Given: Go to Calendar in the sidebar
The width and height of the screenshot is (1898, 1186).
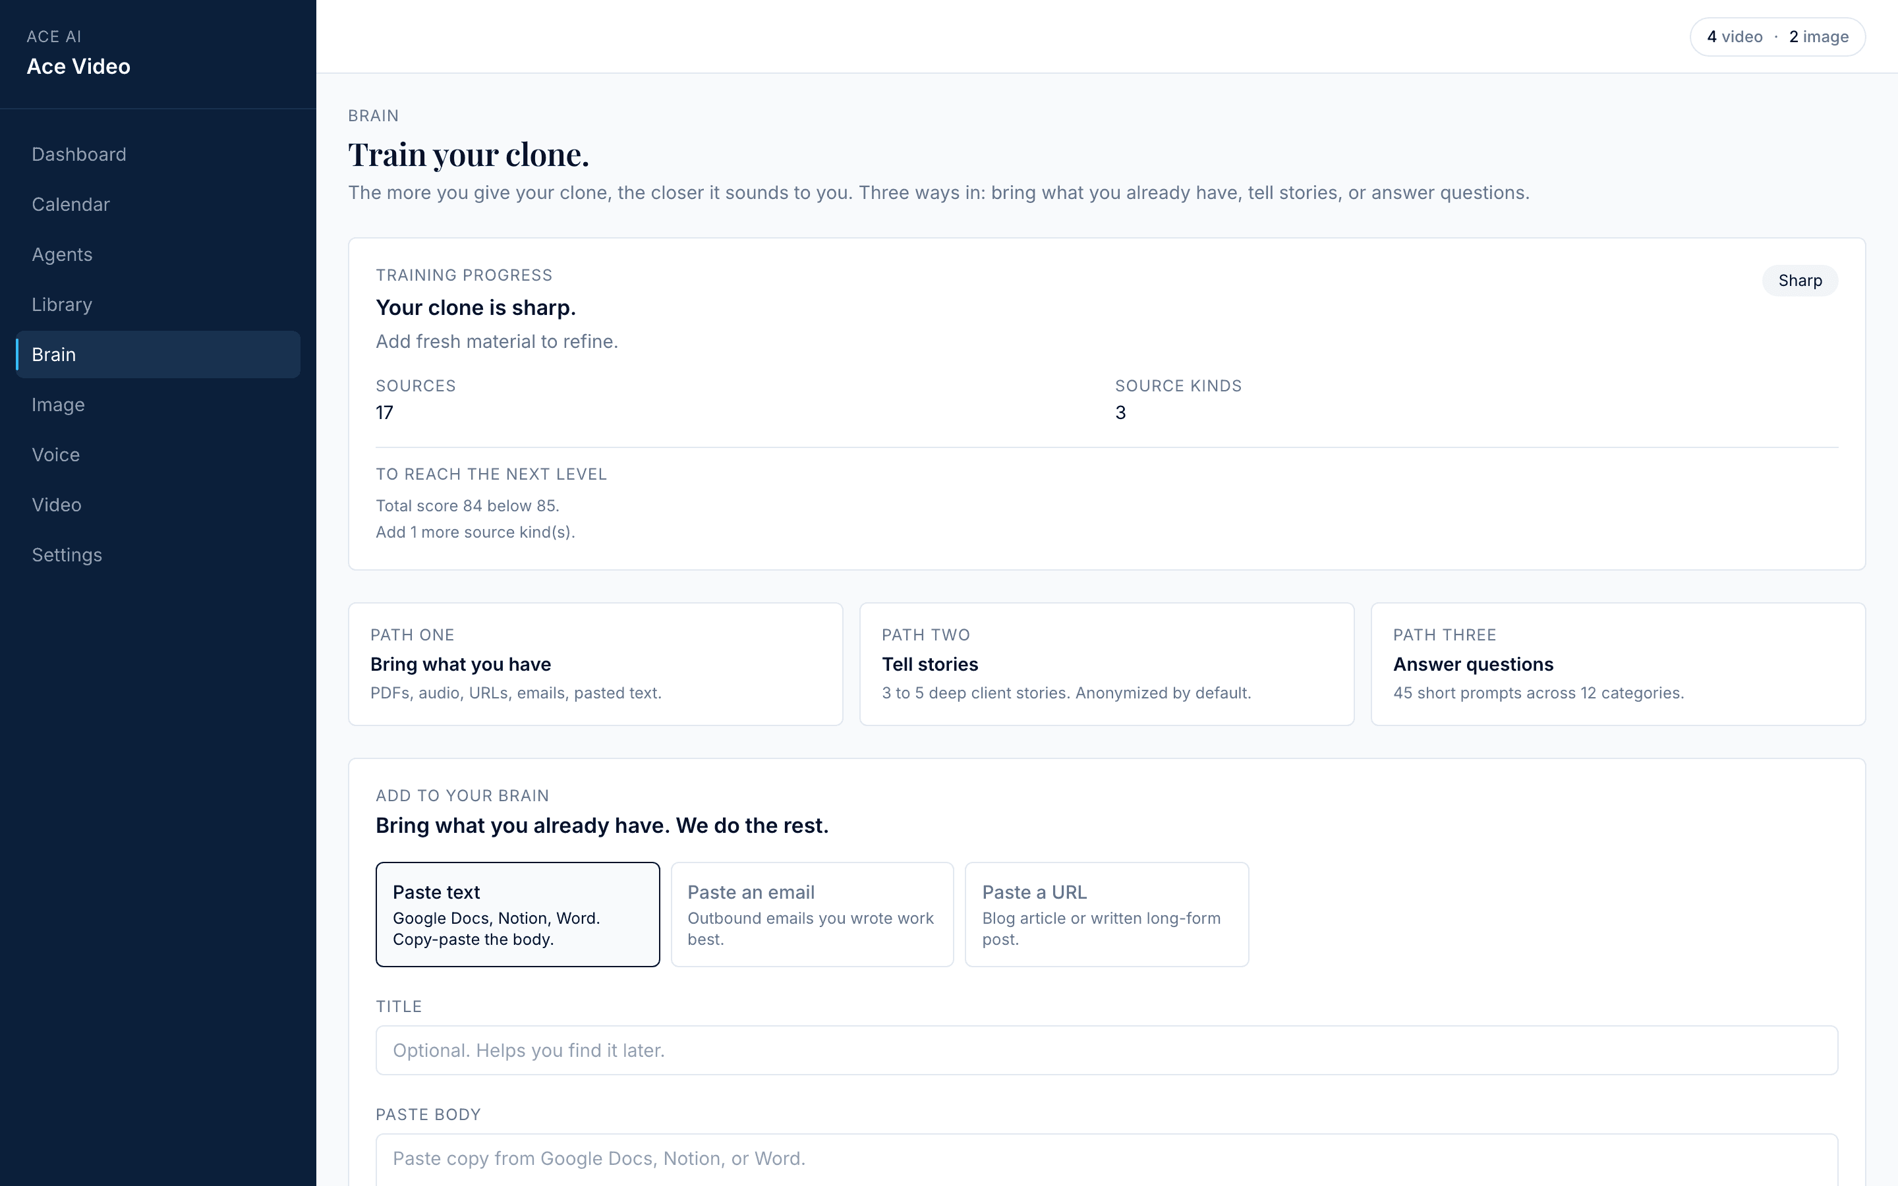Looking at the screenshot, I should pyautogui.click(x=158, y=205).
